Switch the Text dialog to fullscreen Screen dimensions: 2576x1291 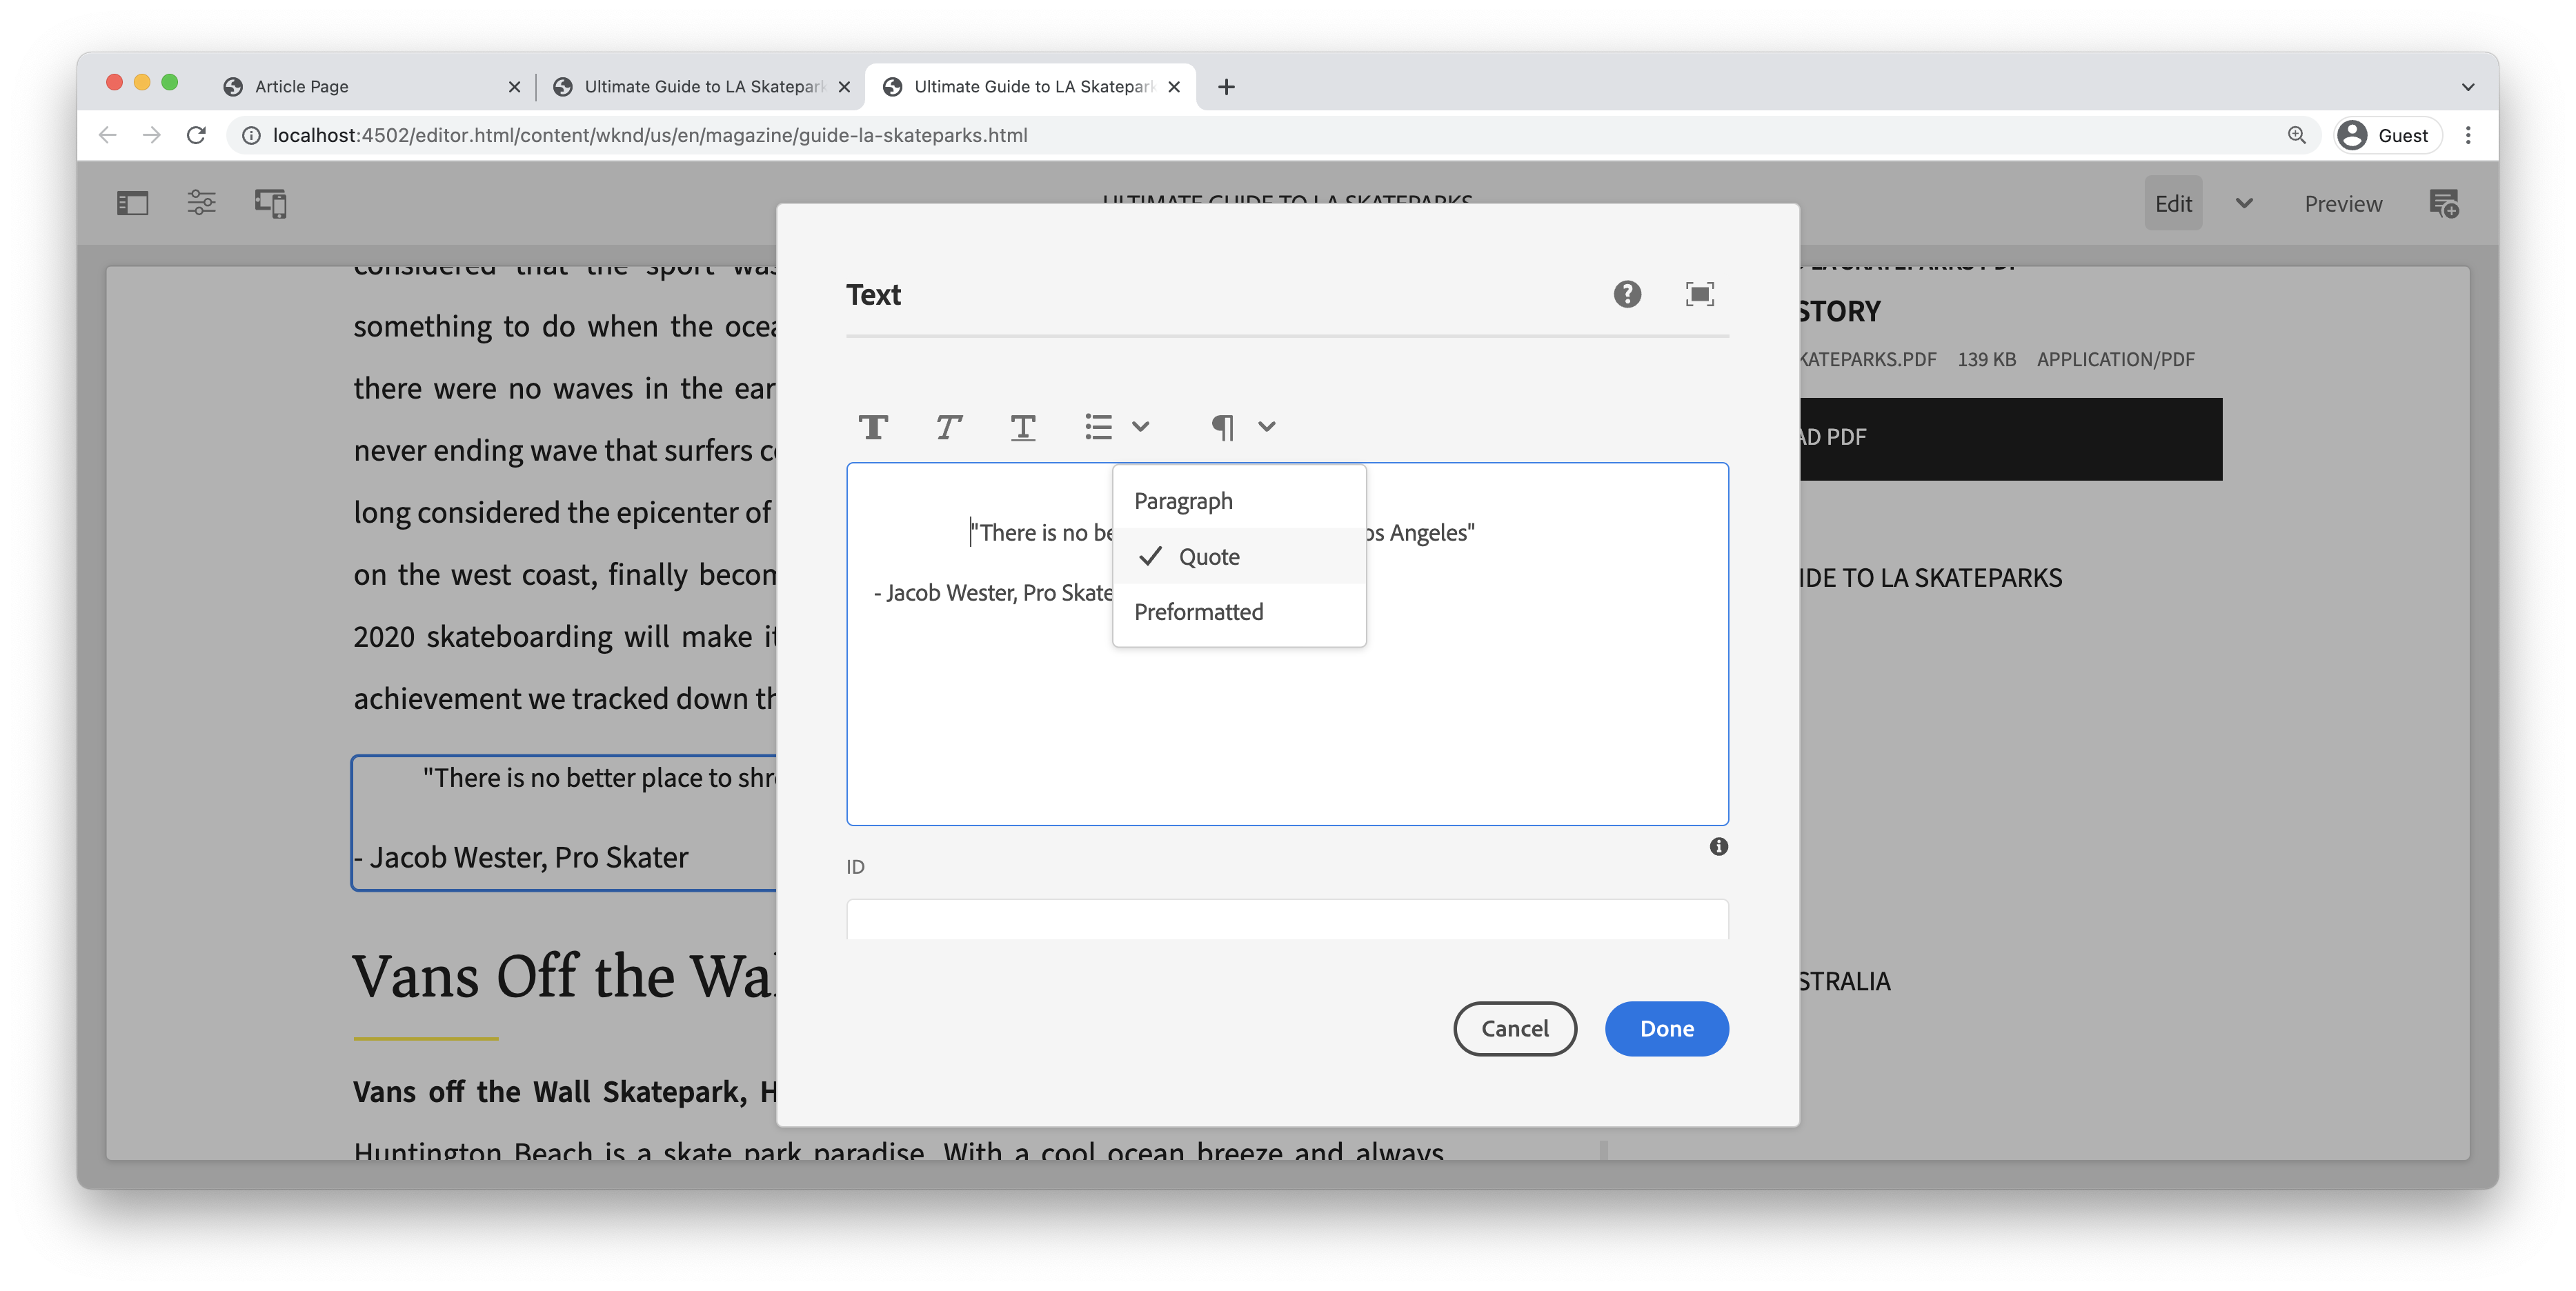[x=1699, y=294]
